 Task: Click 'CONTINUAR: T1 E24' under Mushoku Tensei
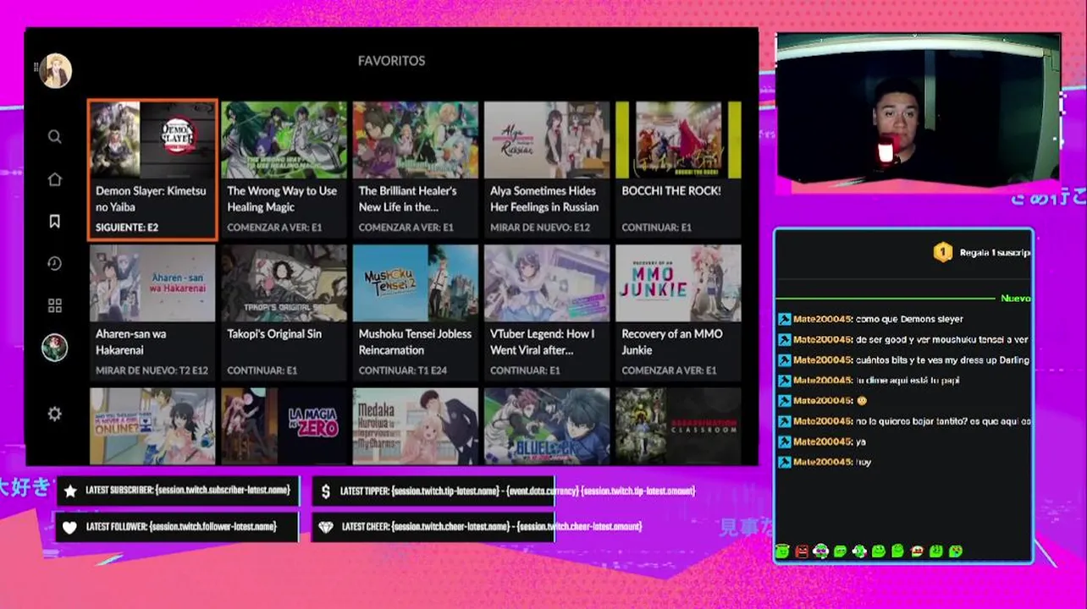coord(404,370)
